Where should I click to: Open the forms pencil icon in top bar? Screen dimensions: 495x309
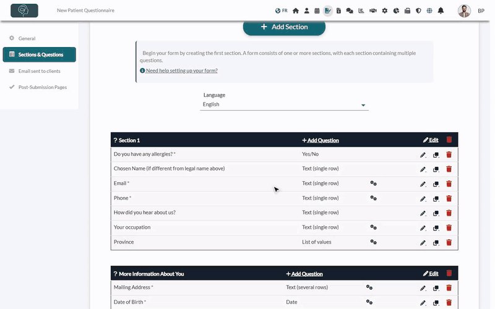tap(328, 11)
